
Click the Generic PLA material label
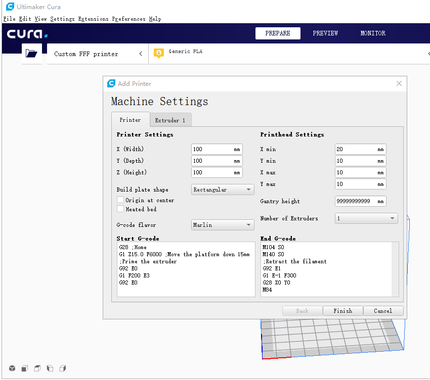(x=185, y=51)
